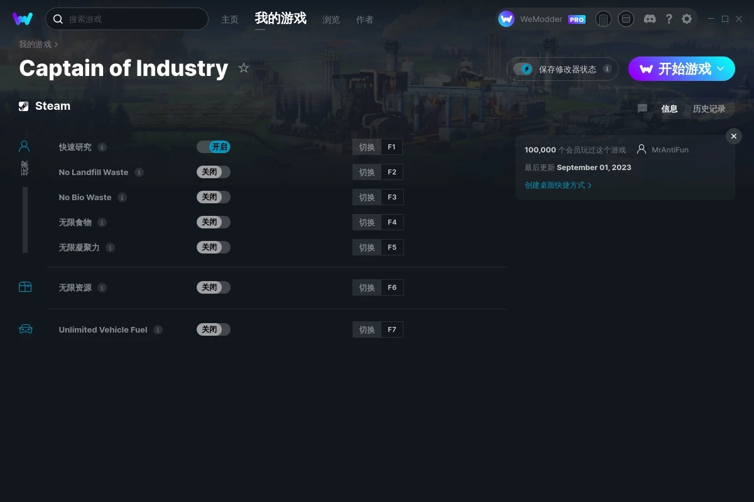Click the search magnifier icon

click(58, 19)
